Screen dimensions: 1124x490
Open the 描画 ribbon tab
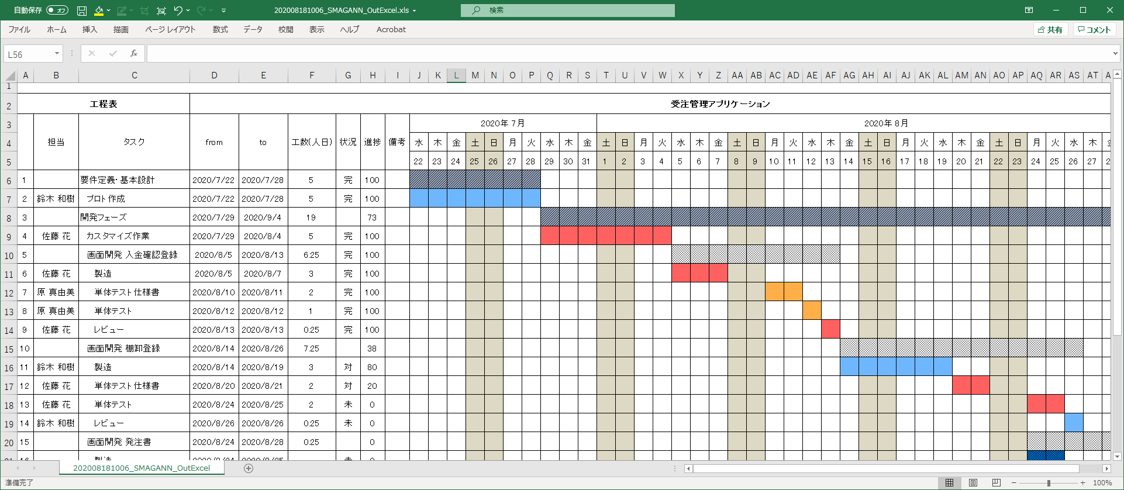[121, 29]
